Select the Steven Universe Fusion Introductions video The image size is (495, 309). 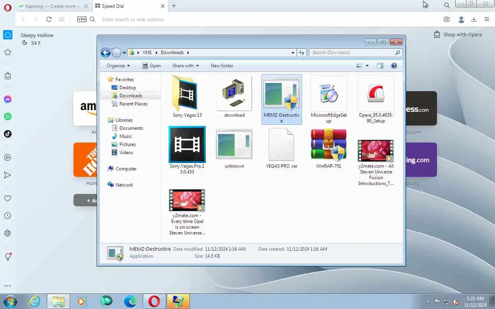point(376,163)
